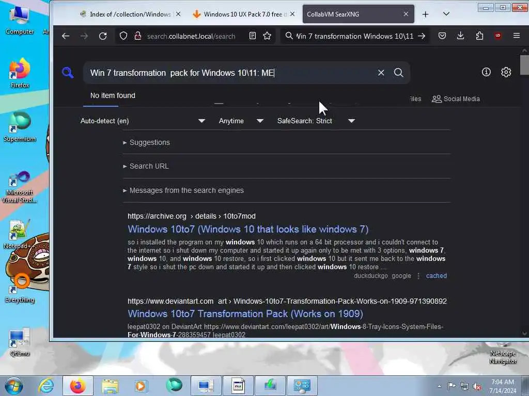The height and width of the screenshot is (396, 529).
Task: Click the taskbar clock showing 7:04 AM
Action: pos(503,386)
